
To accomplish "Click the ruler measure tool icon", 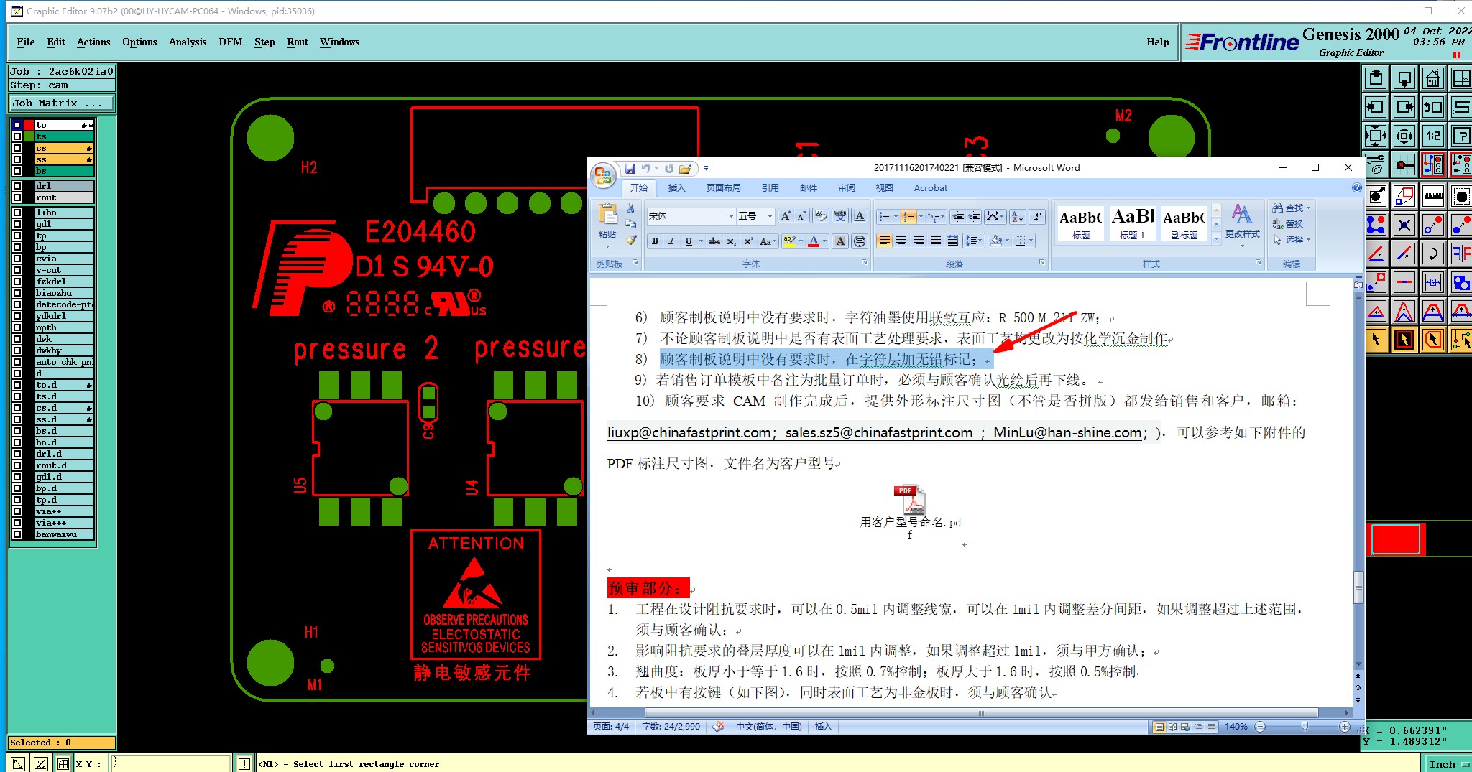I will pos(1432,196).
